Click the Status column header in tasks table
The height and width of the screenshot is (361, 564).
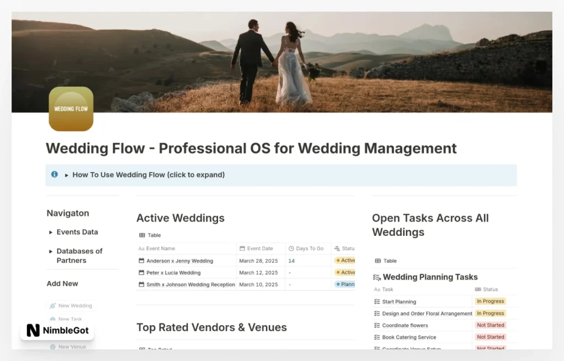[495, 289]
